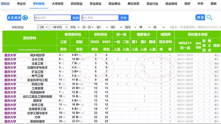Open the 单位性质 tab
The image size is (221, 124).
click(x=133, y=4)
